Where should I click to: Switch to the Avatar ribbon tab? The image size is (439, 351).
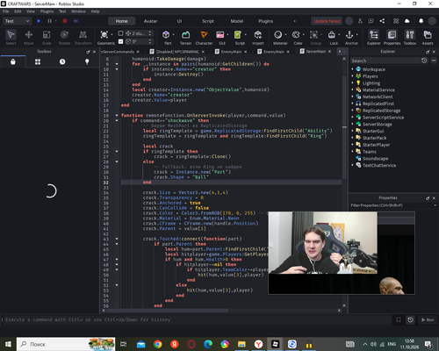point(150,21)
